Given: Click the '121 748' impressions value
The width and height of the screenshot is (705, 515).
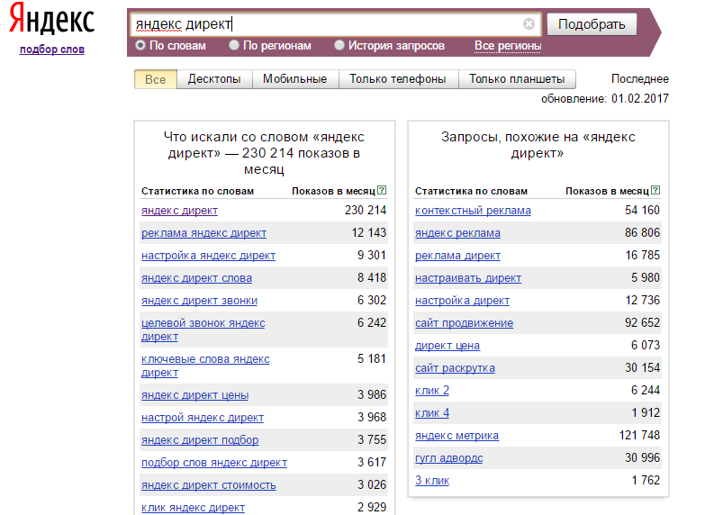Looking at the screenshot, I should (x=639, y=435).
